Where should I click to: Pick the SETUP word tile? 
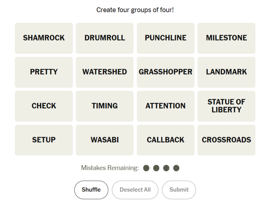point(44,140)
